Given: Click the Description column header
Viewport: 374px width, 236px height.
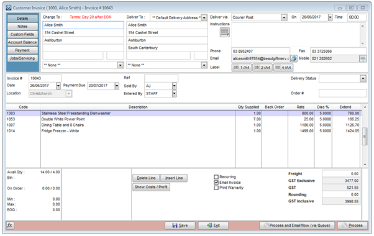Looking at the screenshot, I should point(138,107).
